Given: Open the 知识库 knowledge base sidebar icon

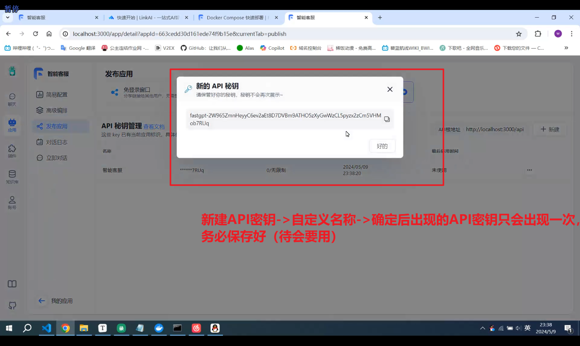Looking at the screenshot, I should pyautogui.click(x=12, y=176).
